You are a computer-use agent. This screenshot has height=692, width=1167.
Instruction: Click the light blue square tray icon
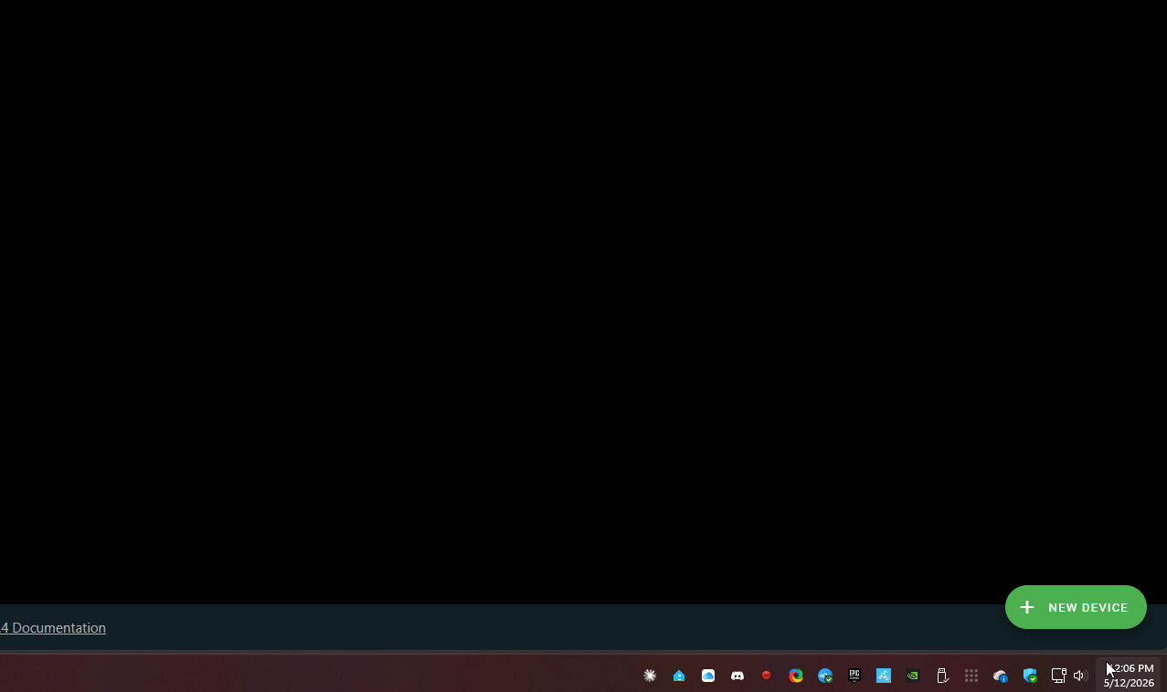tap(884, 676)
